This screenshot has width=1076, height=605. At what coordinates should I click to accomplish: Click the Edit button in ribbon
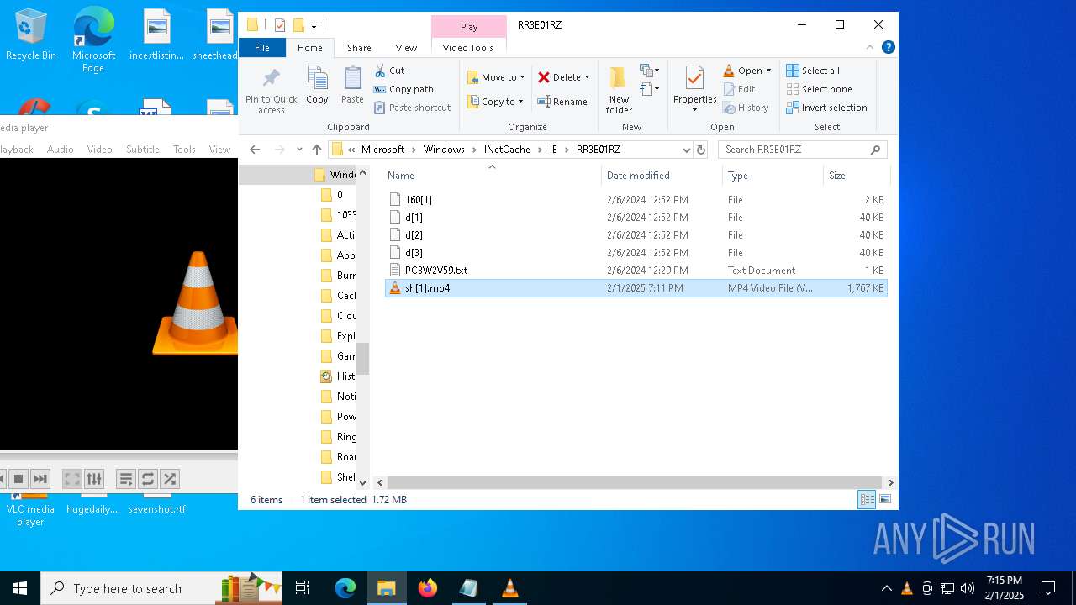pos(739,89)
